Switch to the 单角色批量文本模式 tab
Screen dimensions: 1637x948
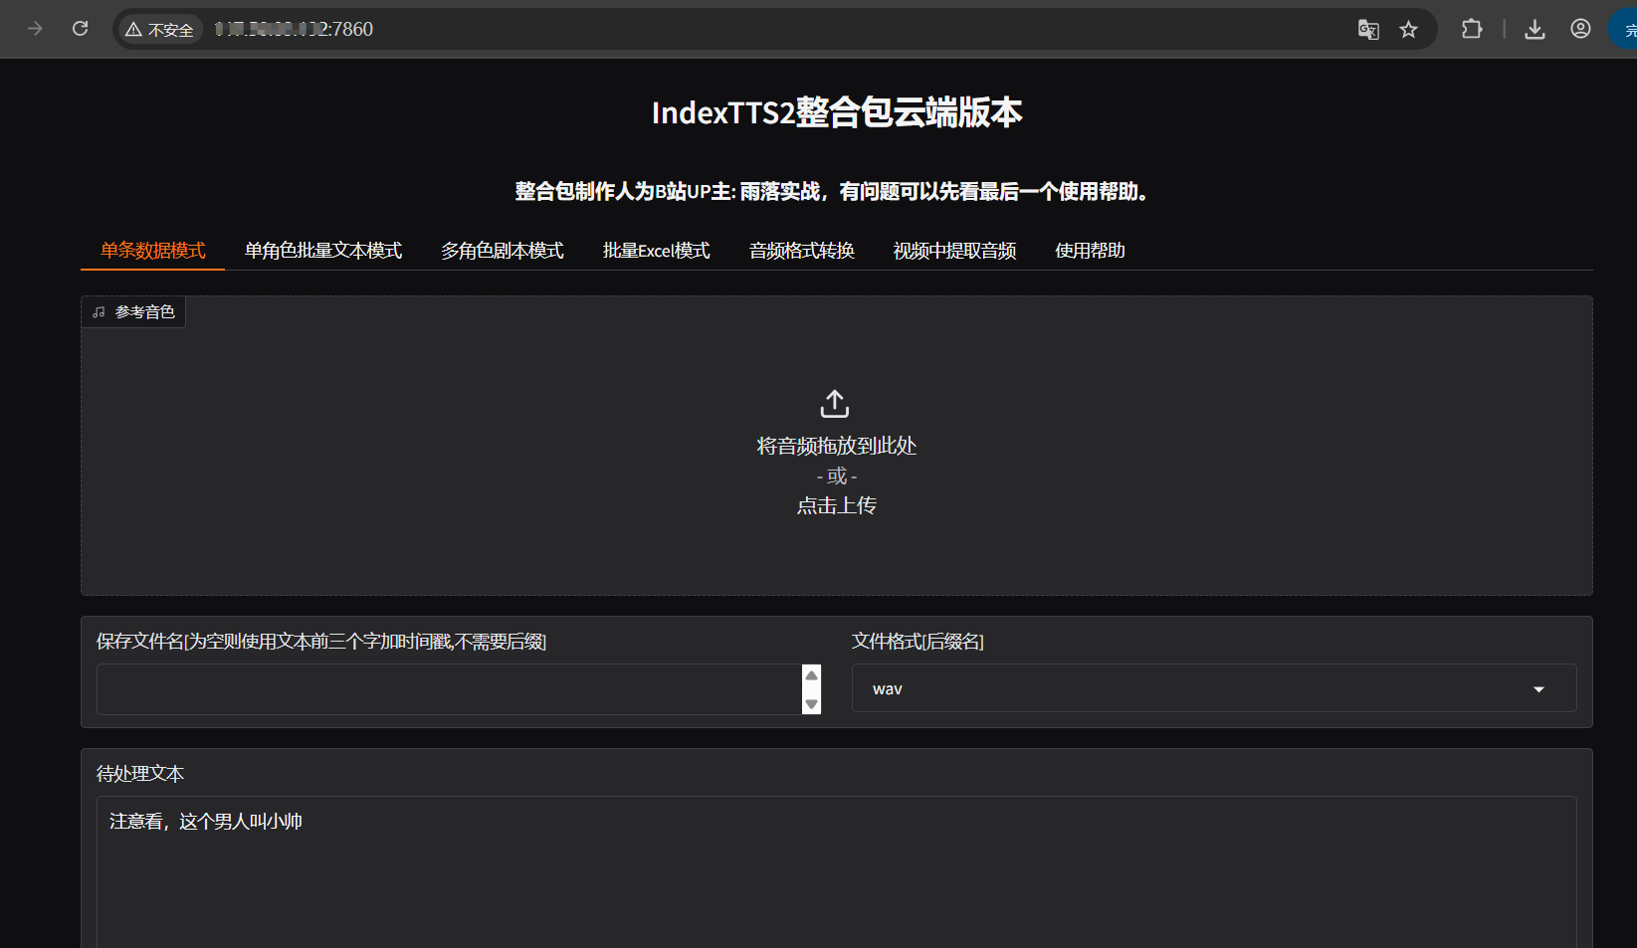click(x=323, y=251)
